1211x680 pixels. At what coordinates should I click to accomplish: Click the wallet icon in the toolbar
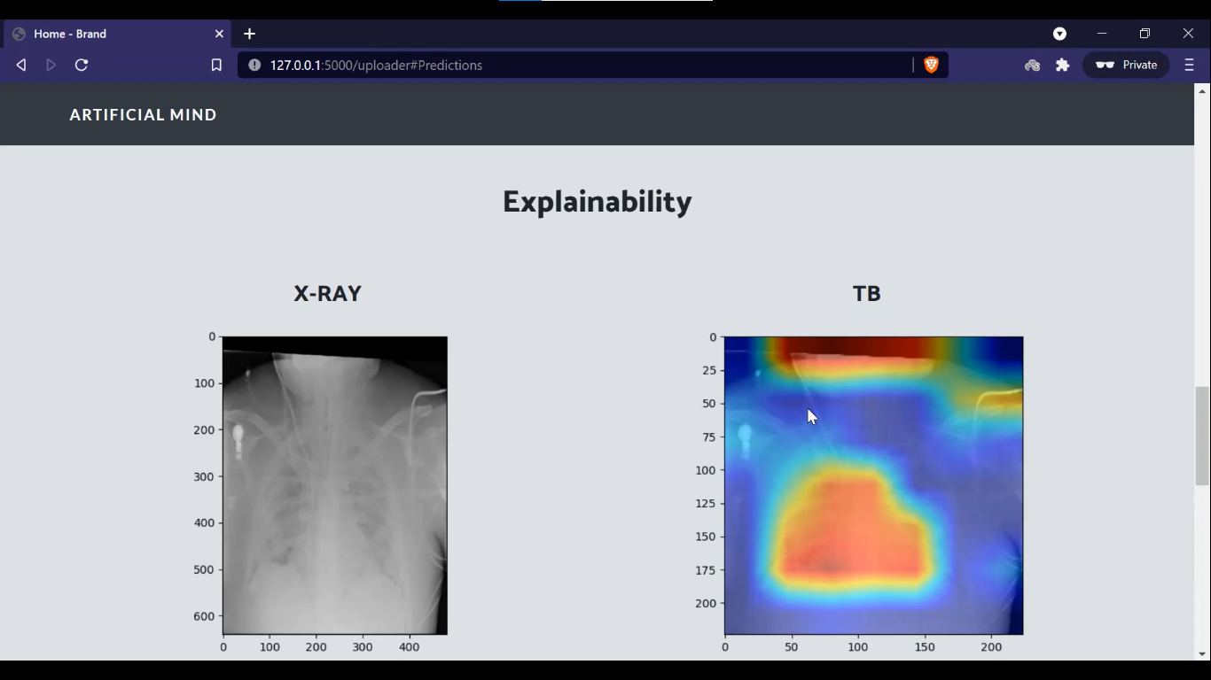(1032, 65)
